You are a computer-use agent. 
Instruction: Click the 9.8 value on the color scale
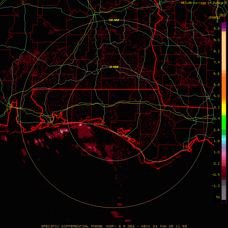click(x=217, y=28)
